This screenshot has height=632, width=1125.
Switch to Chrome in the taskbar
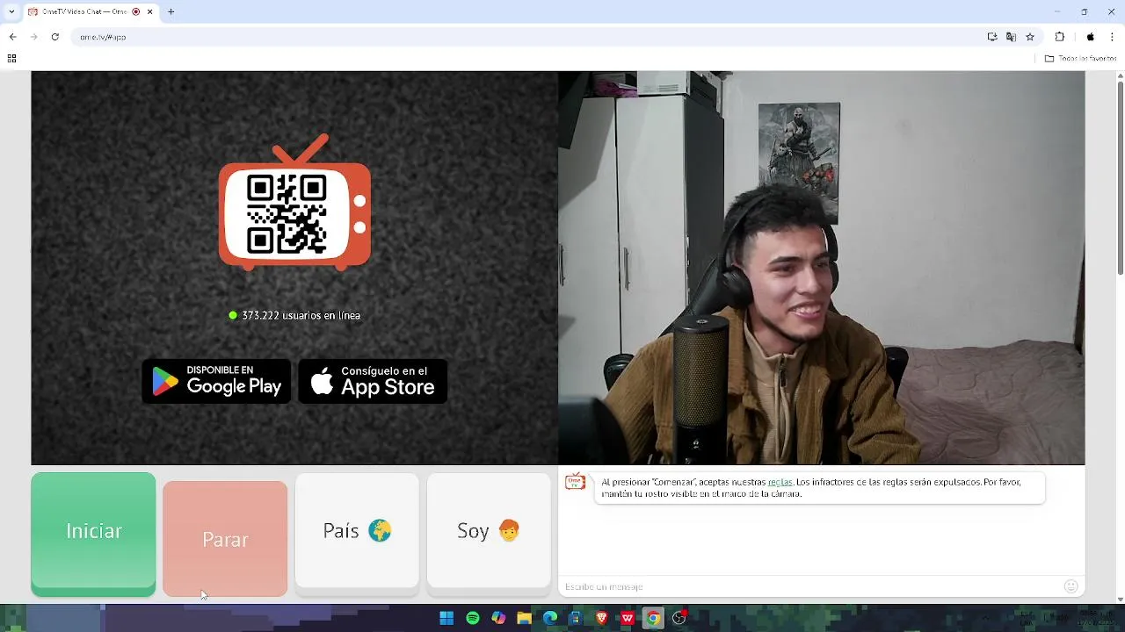pos(653,618)
